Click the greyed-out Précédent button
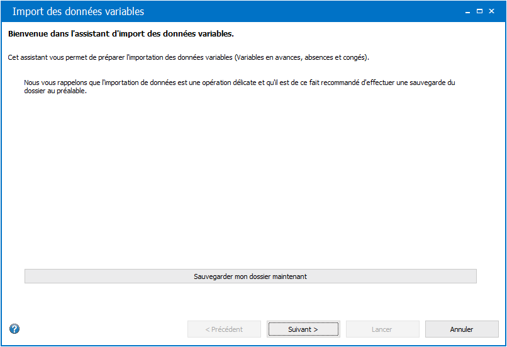 pos(224,329)
